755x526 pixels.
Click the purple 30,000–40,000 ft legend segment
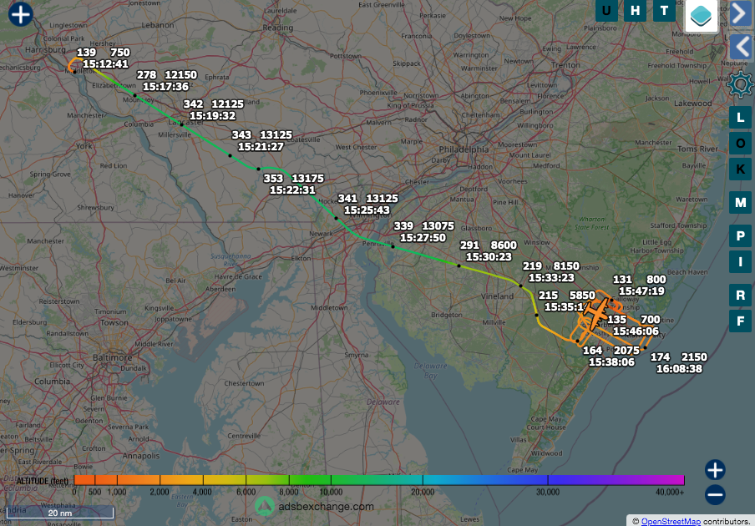pos(616,480)
